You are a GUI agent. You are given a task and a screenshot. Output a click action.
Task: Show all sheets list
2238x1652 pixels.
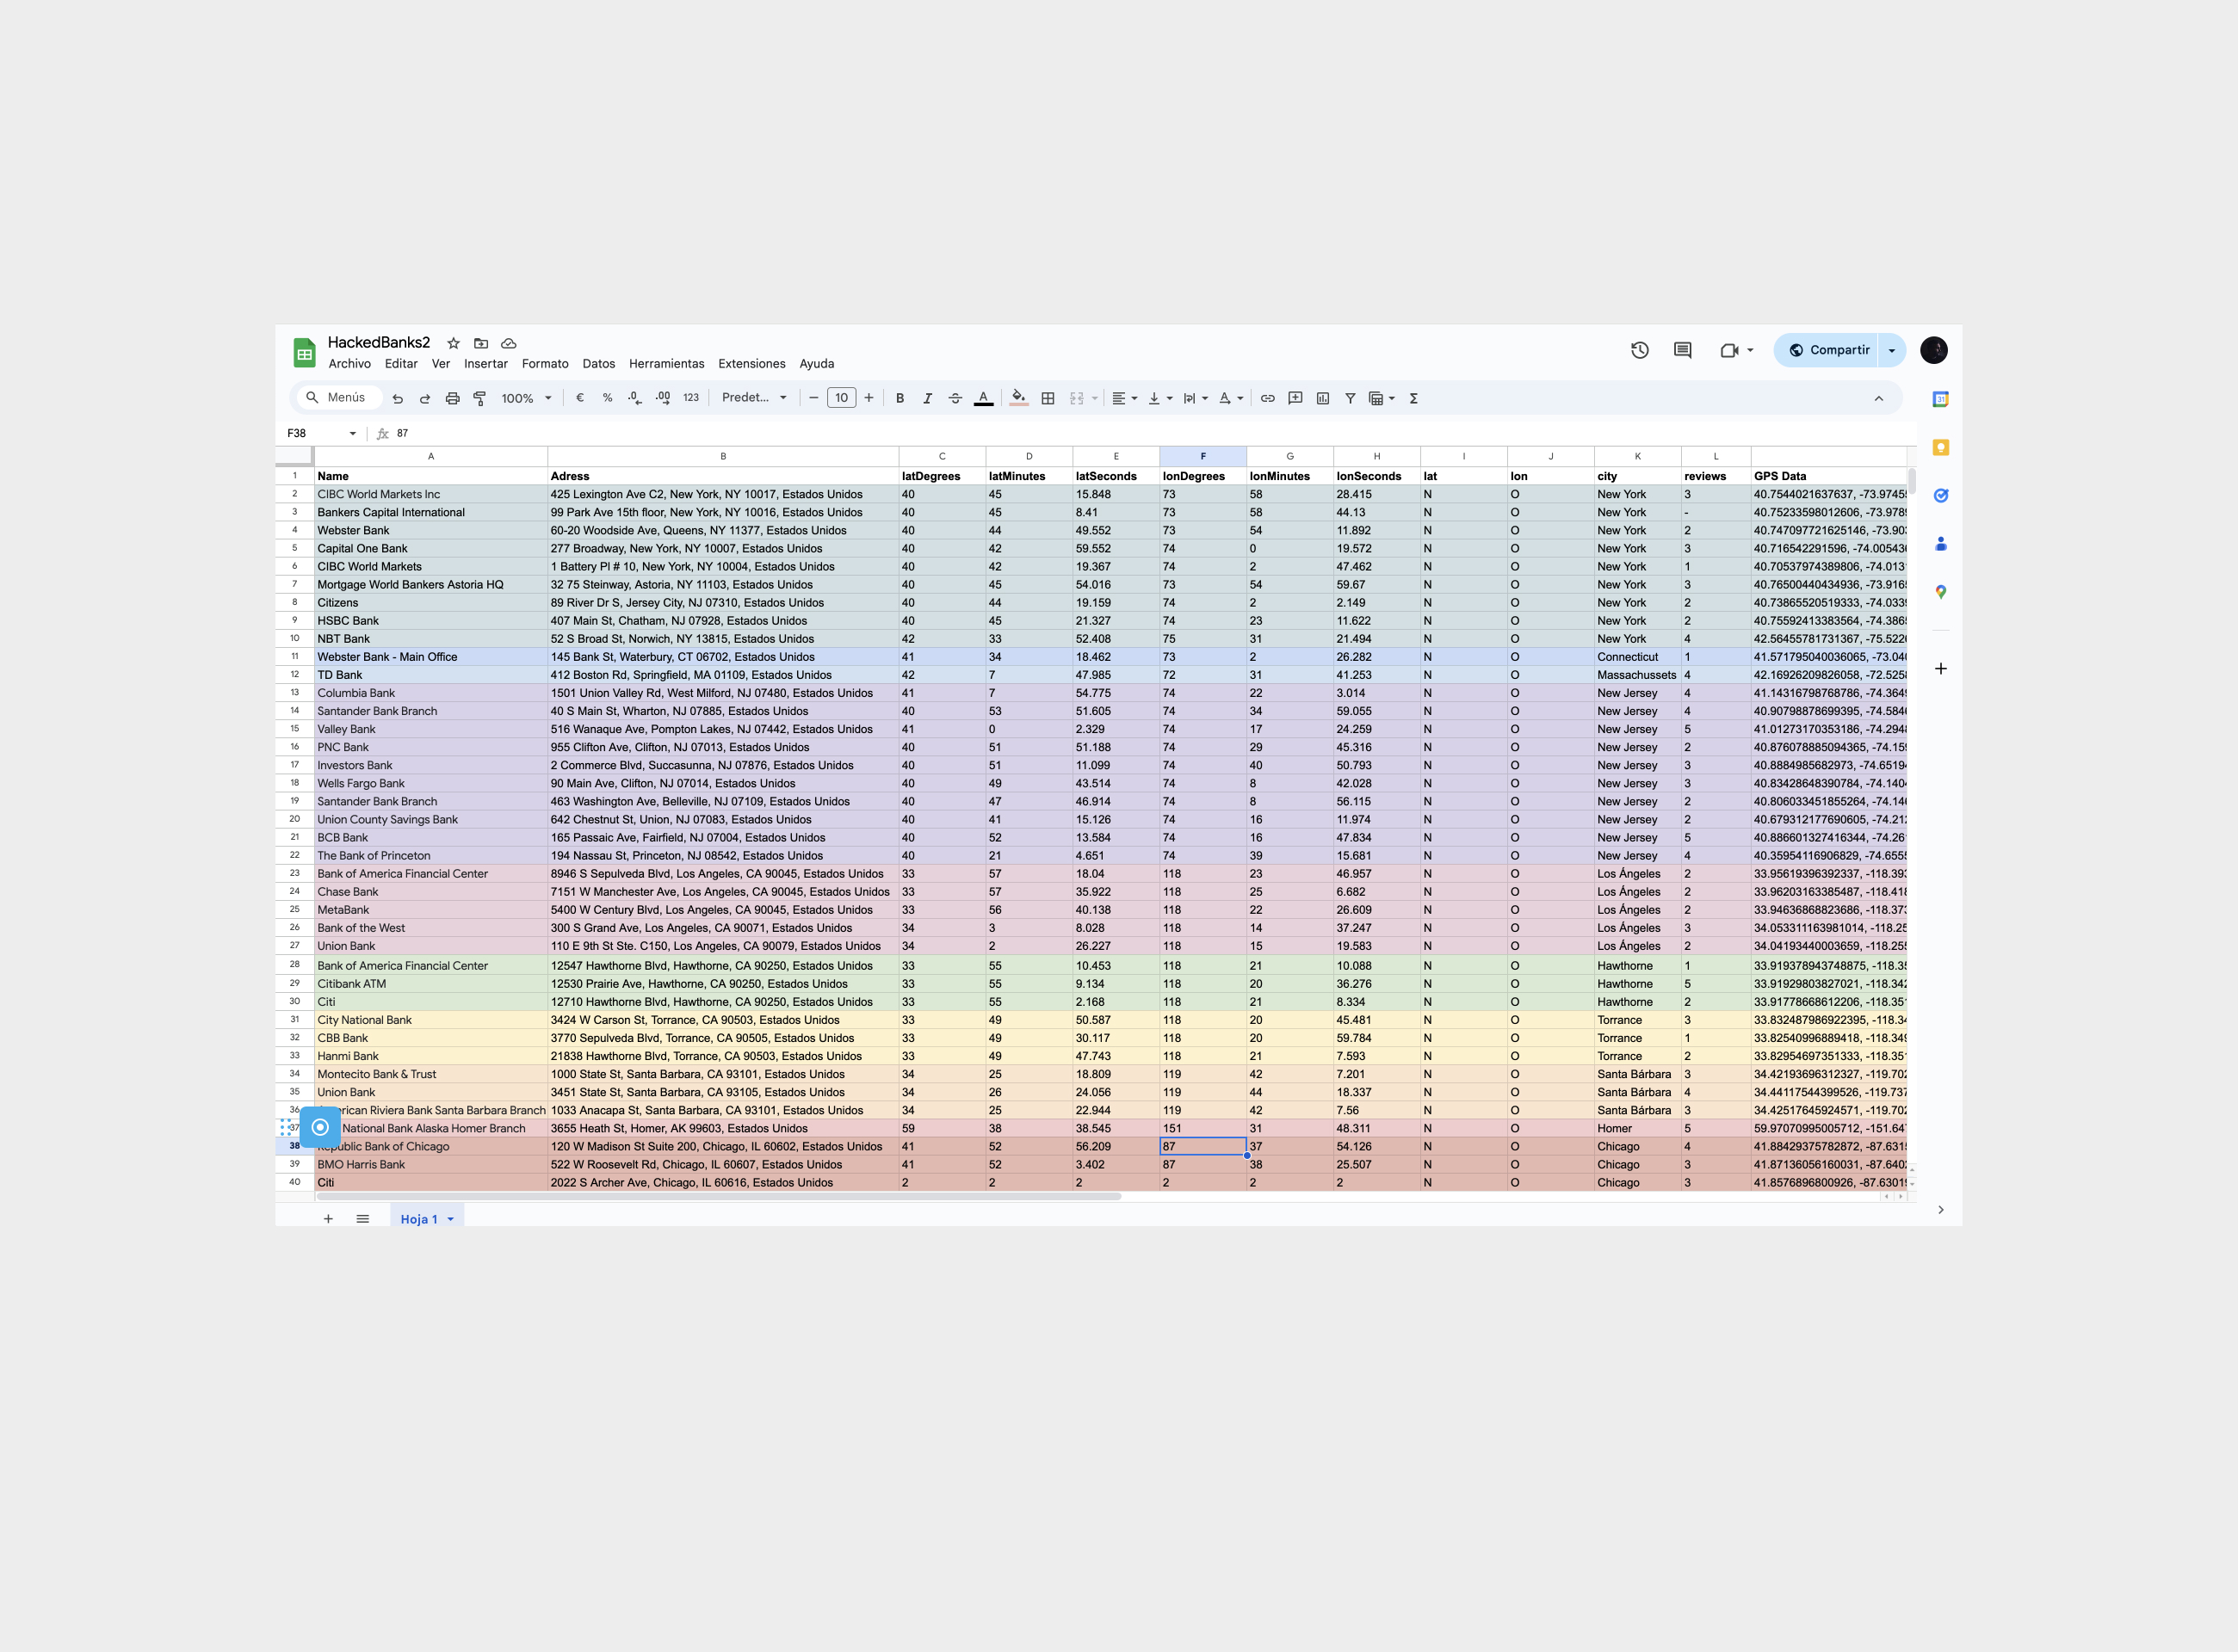(362, 1219)
